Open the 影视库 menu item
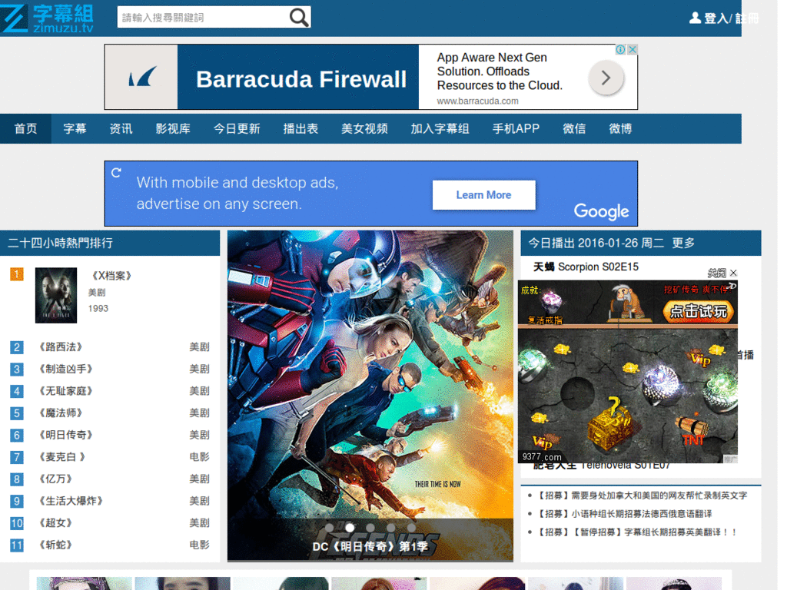The height and width of the screenshot is (590, 787). coord(173,129)
